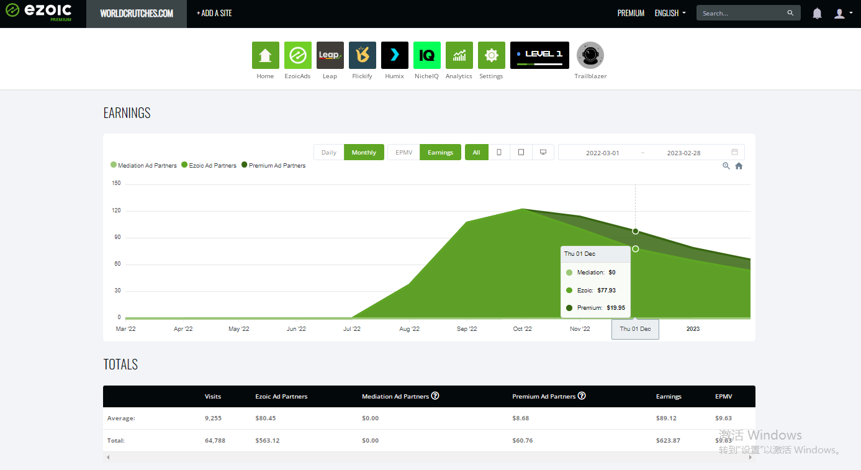Open the ENGLISH language dropdown
The height and width of the screenshot is (470, 861).
click(x=670, y=13)
